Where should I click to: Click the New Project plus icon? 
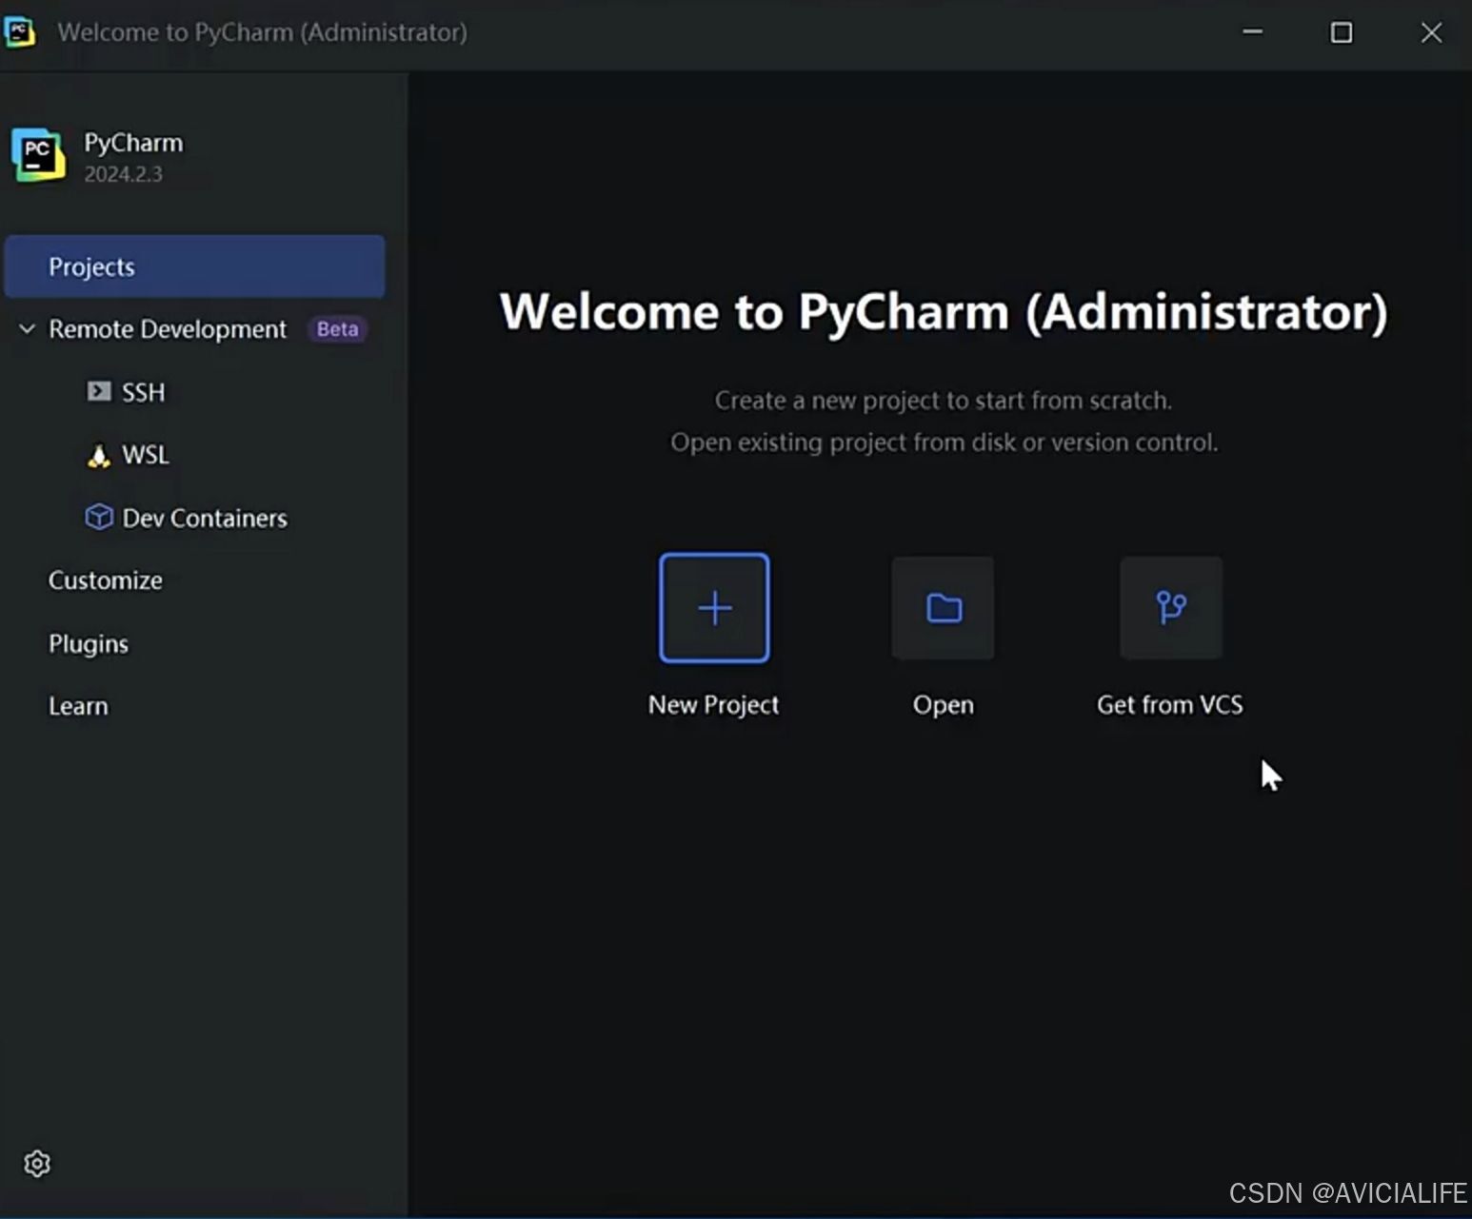714,608
